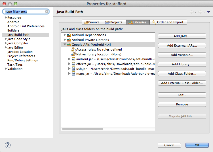Viewport: 213px width, 152px height.
Task: Click the Native library location icon
Action: [73, 54]
